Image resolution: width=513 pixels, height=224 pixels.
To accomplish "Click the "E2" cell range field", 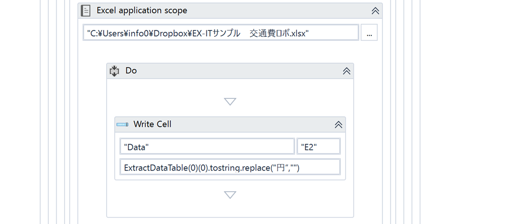I will 318,147.
